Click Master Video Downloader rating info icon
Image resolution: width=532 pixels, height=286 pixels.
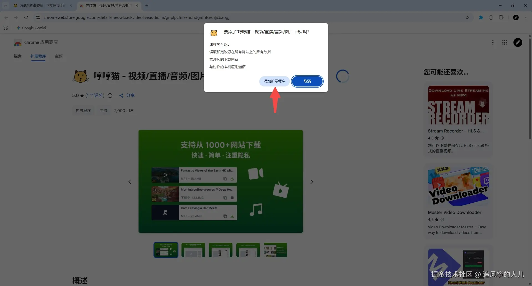442,219
